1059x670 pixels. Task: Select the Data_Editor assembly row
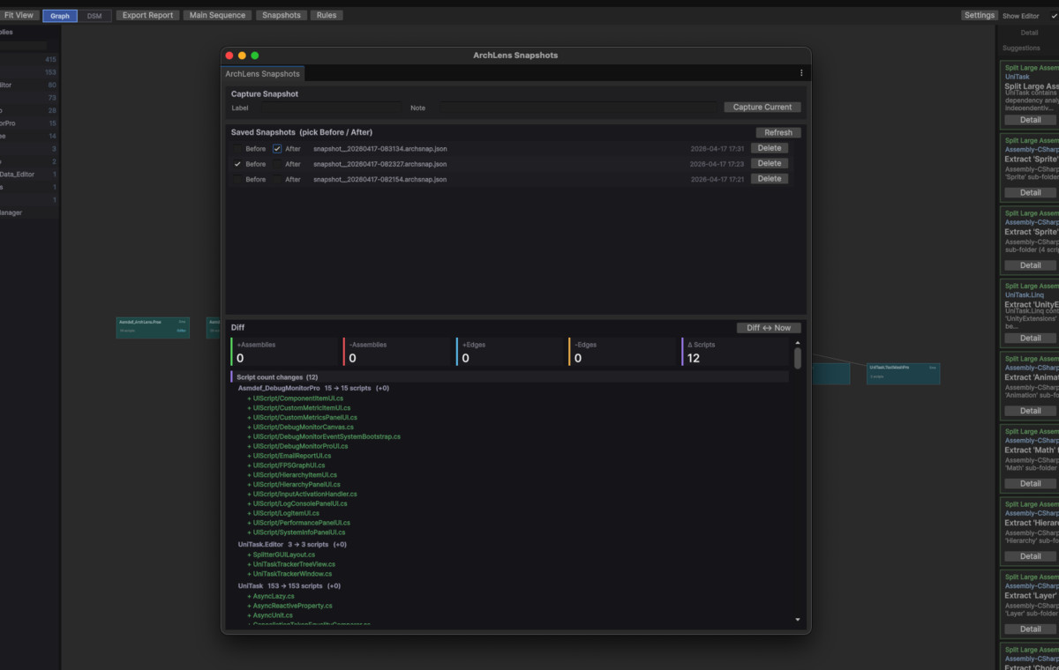29,175
